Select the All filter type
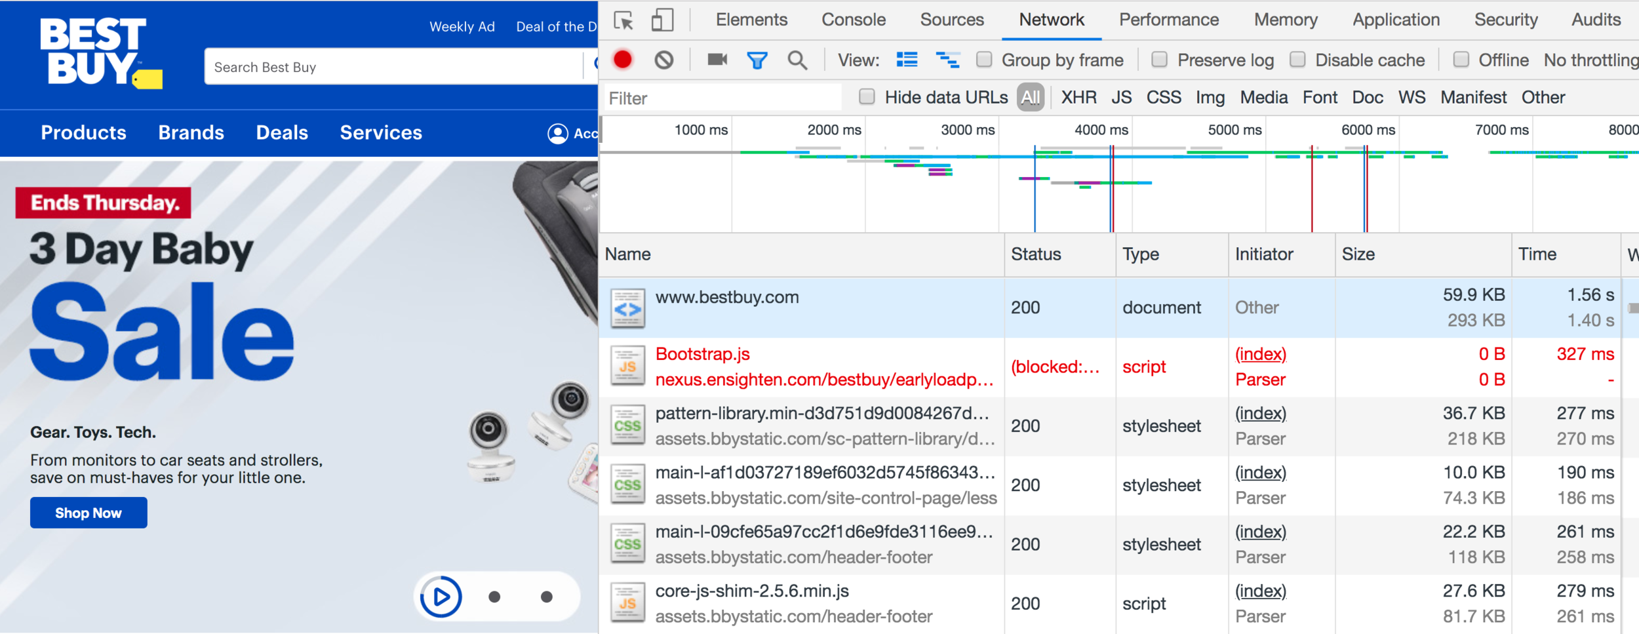The height and width of the screenshot is (634, 1639). (x=1031, y=98)
